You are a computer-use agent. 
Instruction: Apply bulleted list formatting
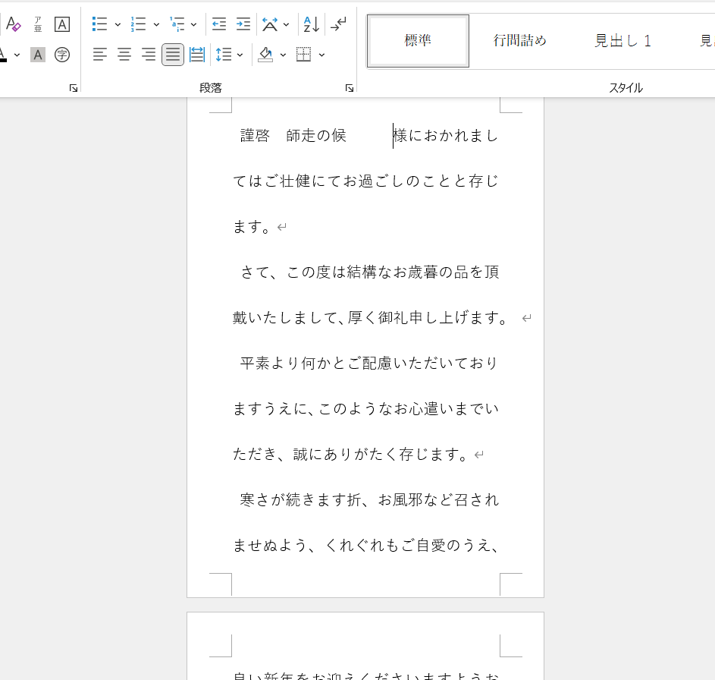(99, 24)
